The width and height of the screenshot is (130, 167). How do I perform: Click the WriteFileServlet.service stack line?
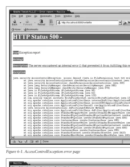coord(77,98)
